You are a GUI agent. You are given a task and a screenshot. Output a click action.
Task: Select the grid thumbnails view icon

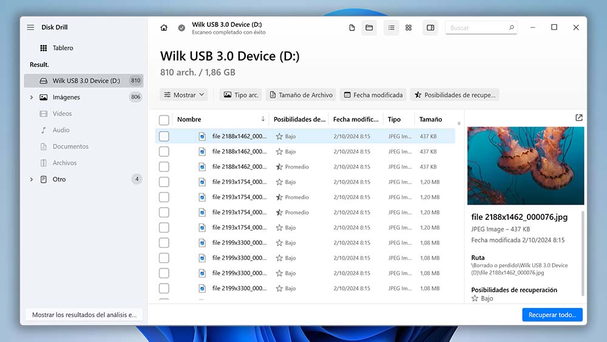click(409, 28)
